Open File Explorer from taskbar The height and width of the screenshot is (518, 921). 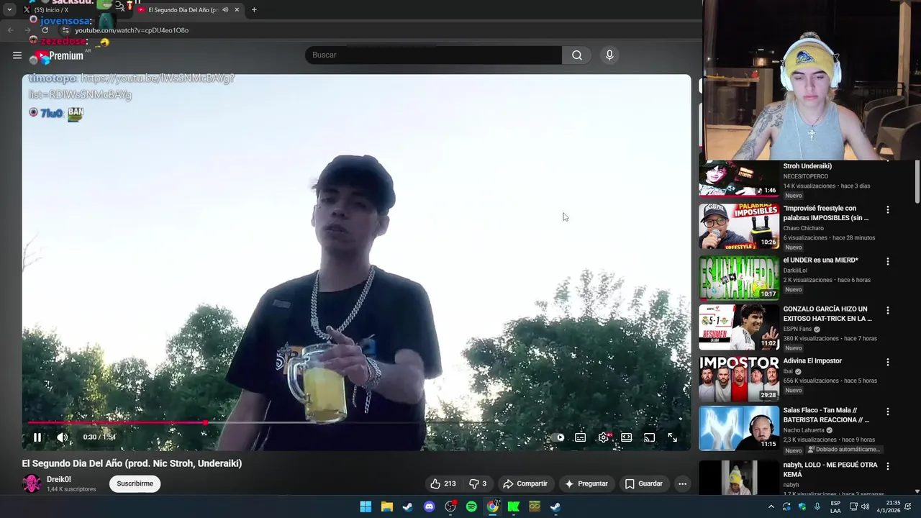point(386,506)
